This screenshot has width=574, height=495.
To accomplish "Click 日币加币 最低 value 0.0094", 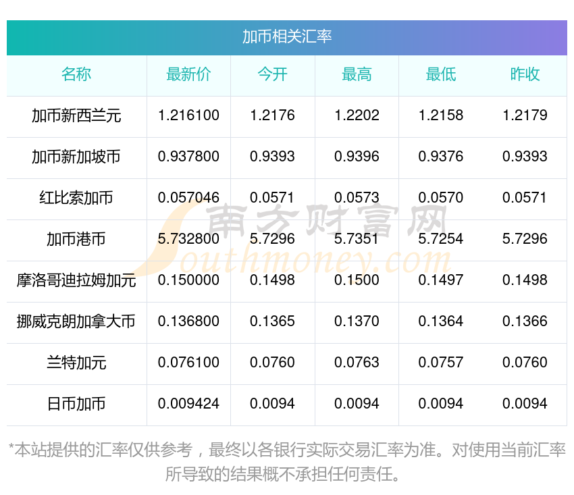I will (x=441, y=404).
